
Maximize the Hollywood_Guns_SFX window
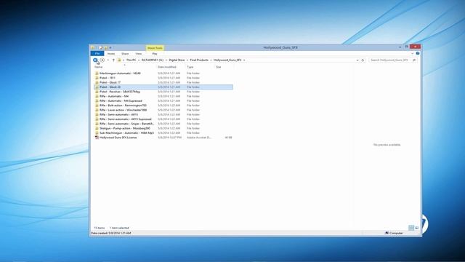click(x=407, y=47)
